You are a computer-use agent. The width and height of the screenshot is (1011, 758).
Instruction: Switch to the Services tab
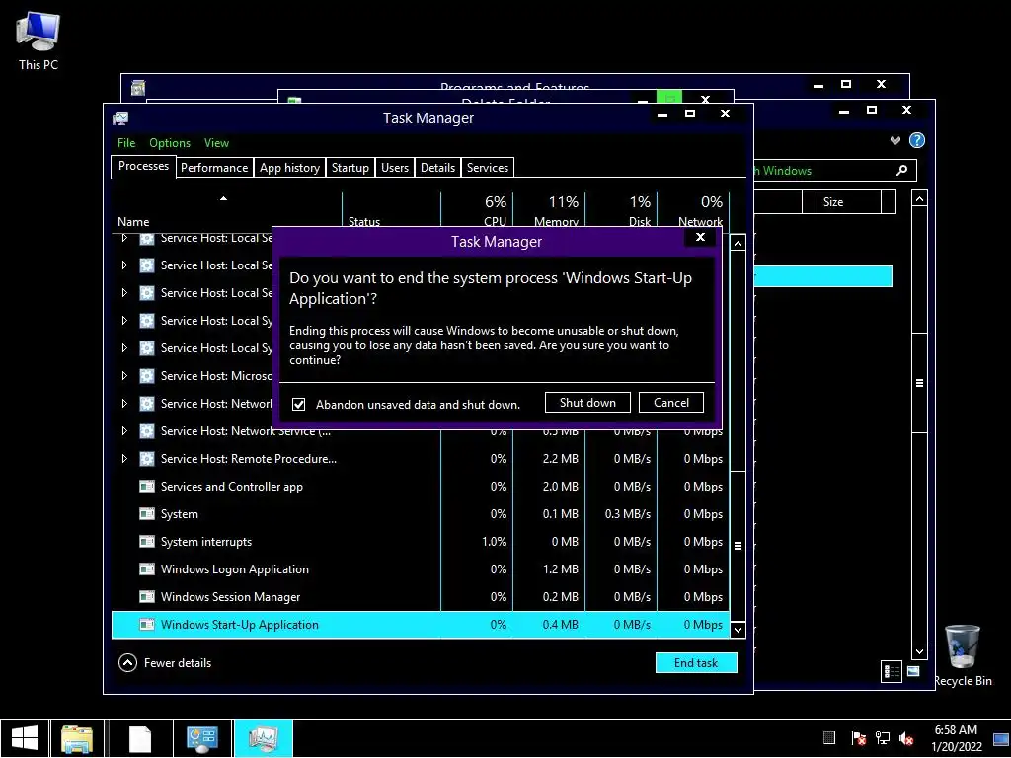[x=488, y=168]
